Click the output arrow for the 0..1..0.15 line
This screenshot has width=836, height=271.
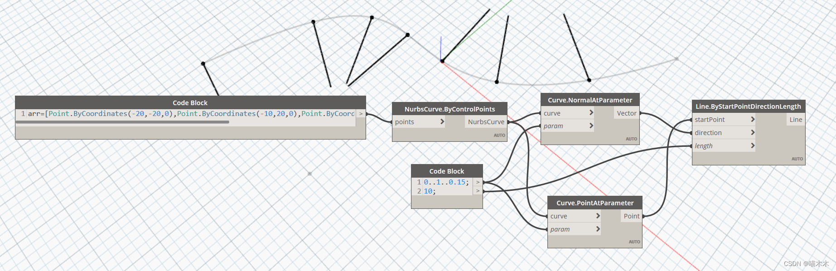pos(478,182)
